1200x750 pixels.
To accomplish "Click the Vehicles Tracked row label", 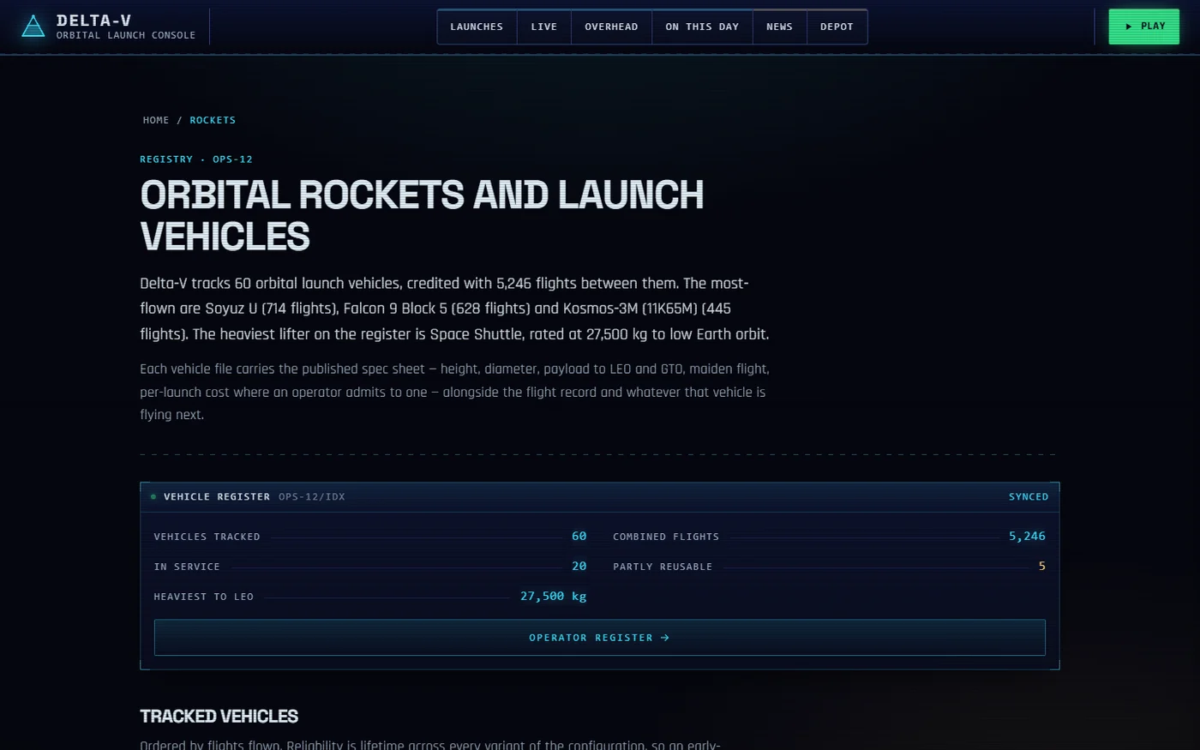I will pyautogui.click(x=207, y=537).
